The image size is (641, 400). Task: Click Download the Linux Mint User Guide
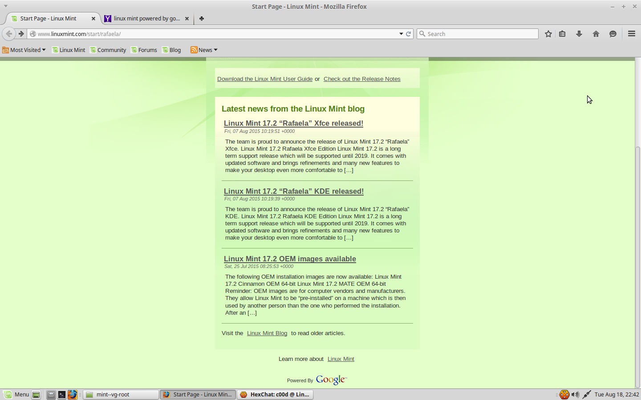coord(265,79)
